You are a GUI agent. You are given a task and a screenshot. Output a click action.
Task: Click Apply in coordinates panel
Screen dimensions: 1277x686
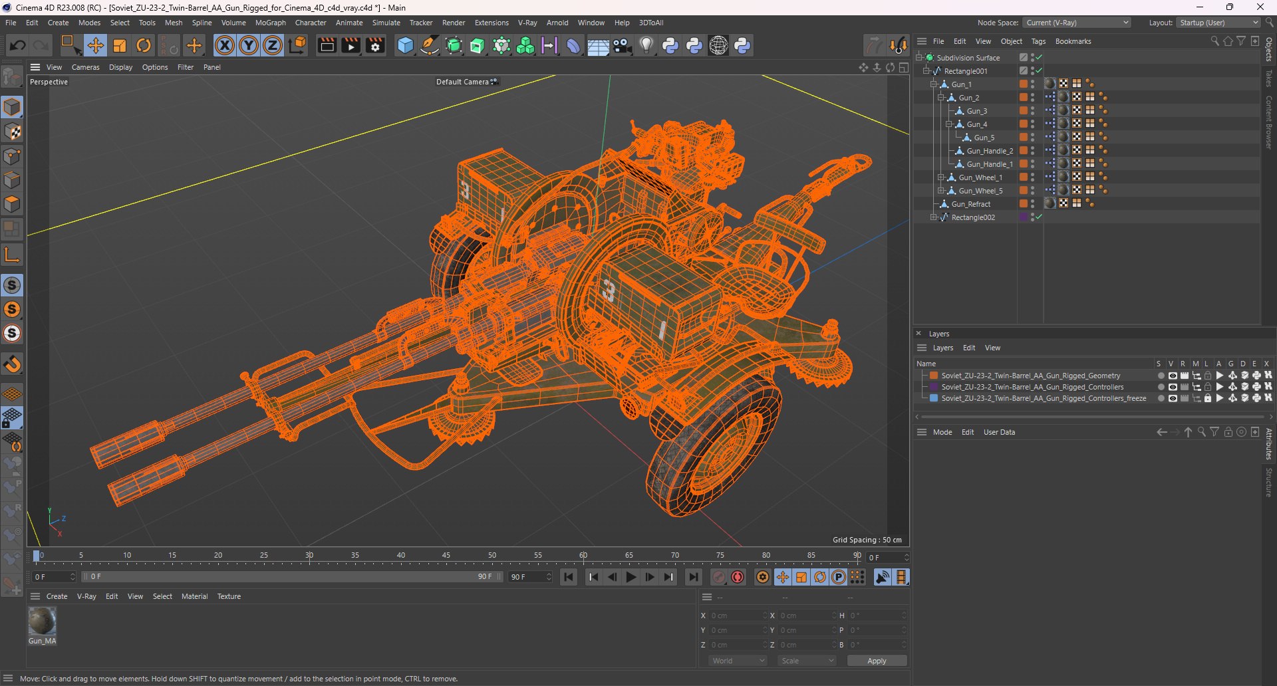(x=877, y=661)
